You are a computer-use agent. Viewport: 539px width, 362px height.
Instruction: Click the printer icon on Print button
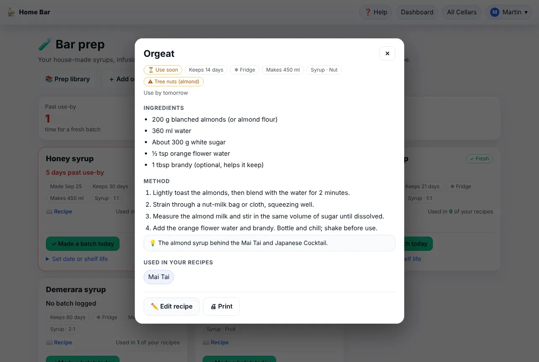click(x=213, y=306)
